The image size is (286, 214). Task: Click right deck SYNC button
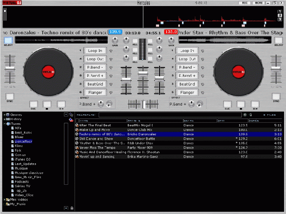pos(276,96)
